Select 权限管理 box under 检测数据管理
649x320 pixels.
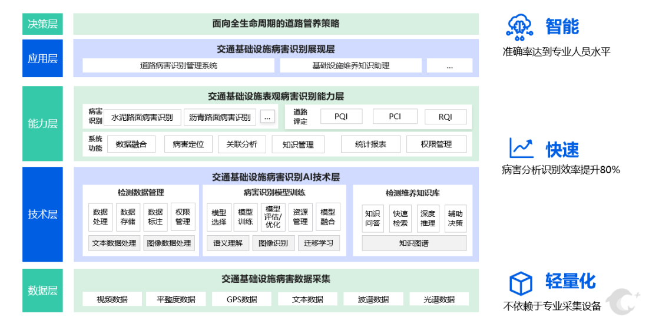(x=183, y=217)
